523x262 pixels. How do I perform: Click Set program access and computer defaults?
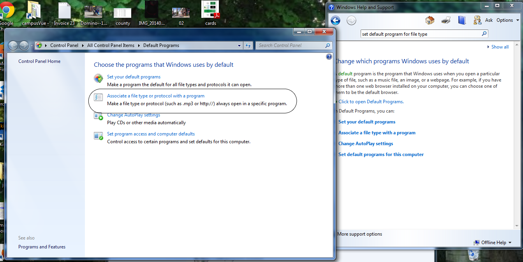pyautogui.click(x=151, y=134)
